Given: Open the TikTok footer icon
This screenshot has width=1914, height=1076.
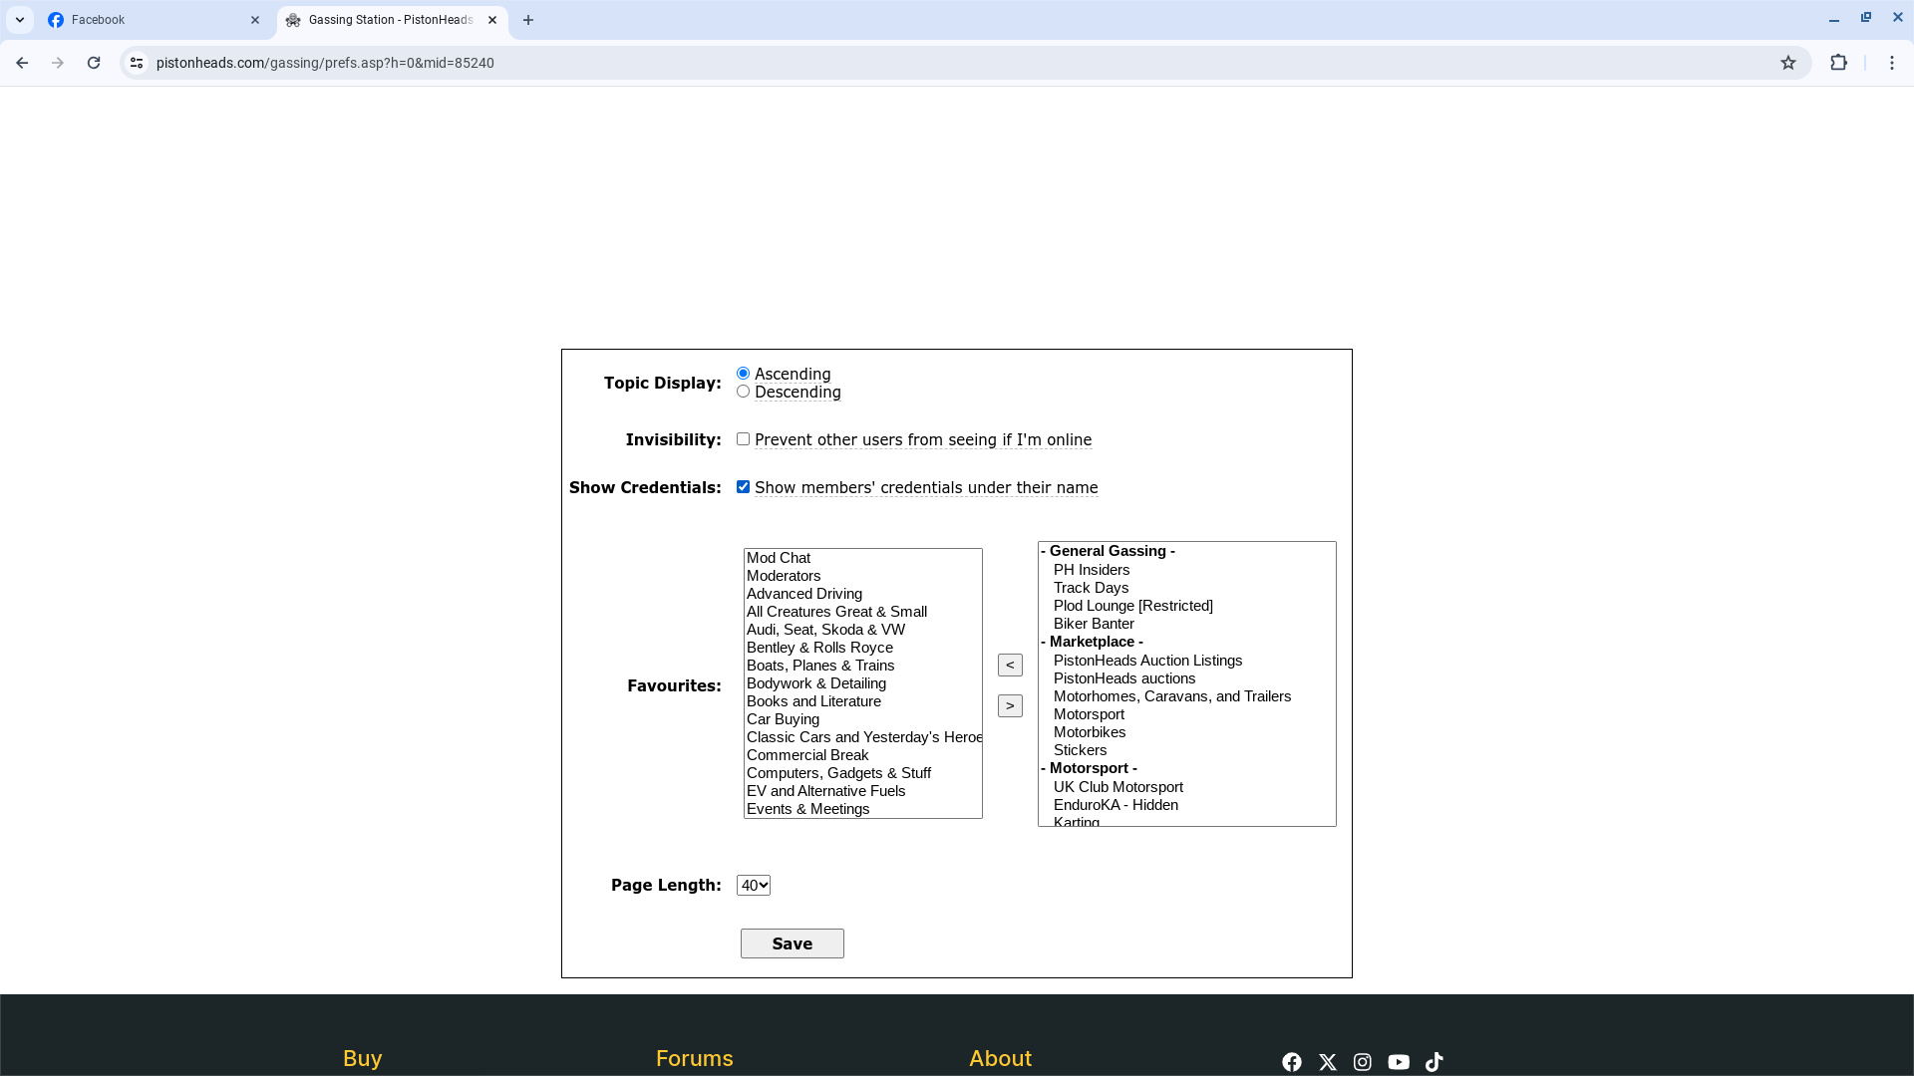Looking at the screenshot, I should (x=1435, y=1062).
